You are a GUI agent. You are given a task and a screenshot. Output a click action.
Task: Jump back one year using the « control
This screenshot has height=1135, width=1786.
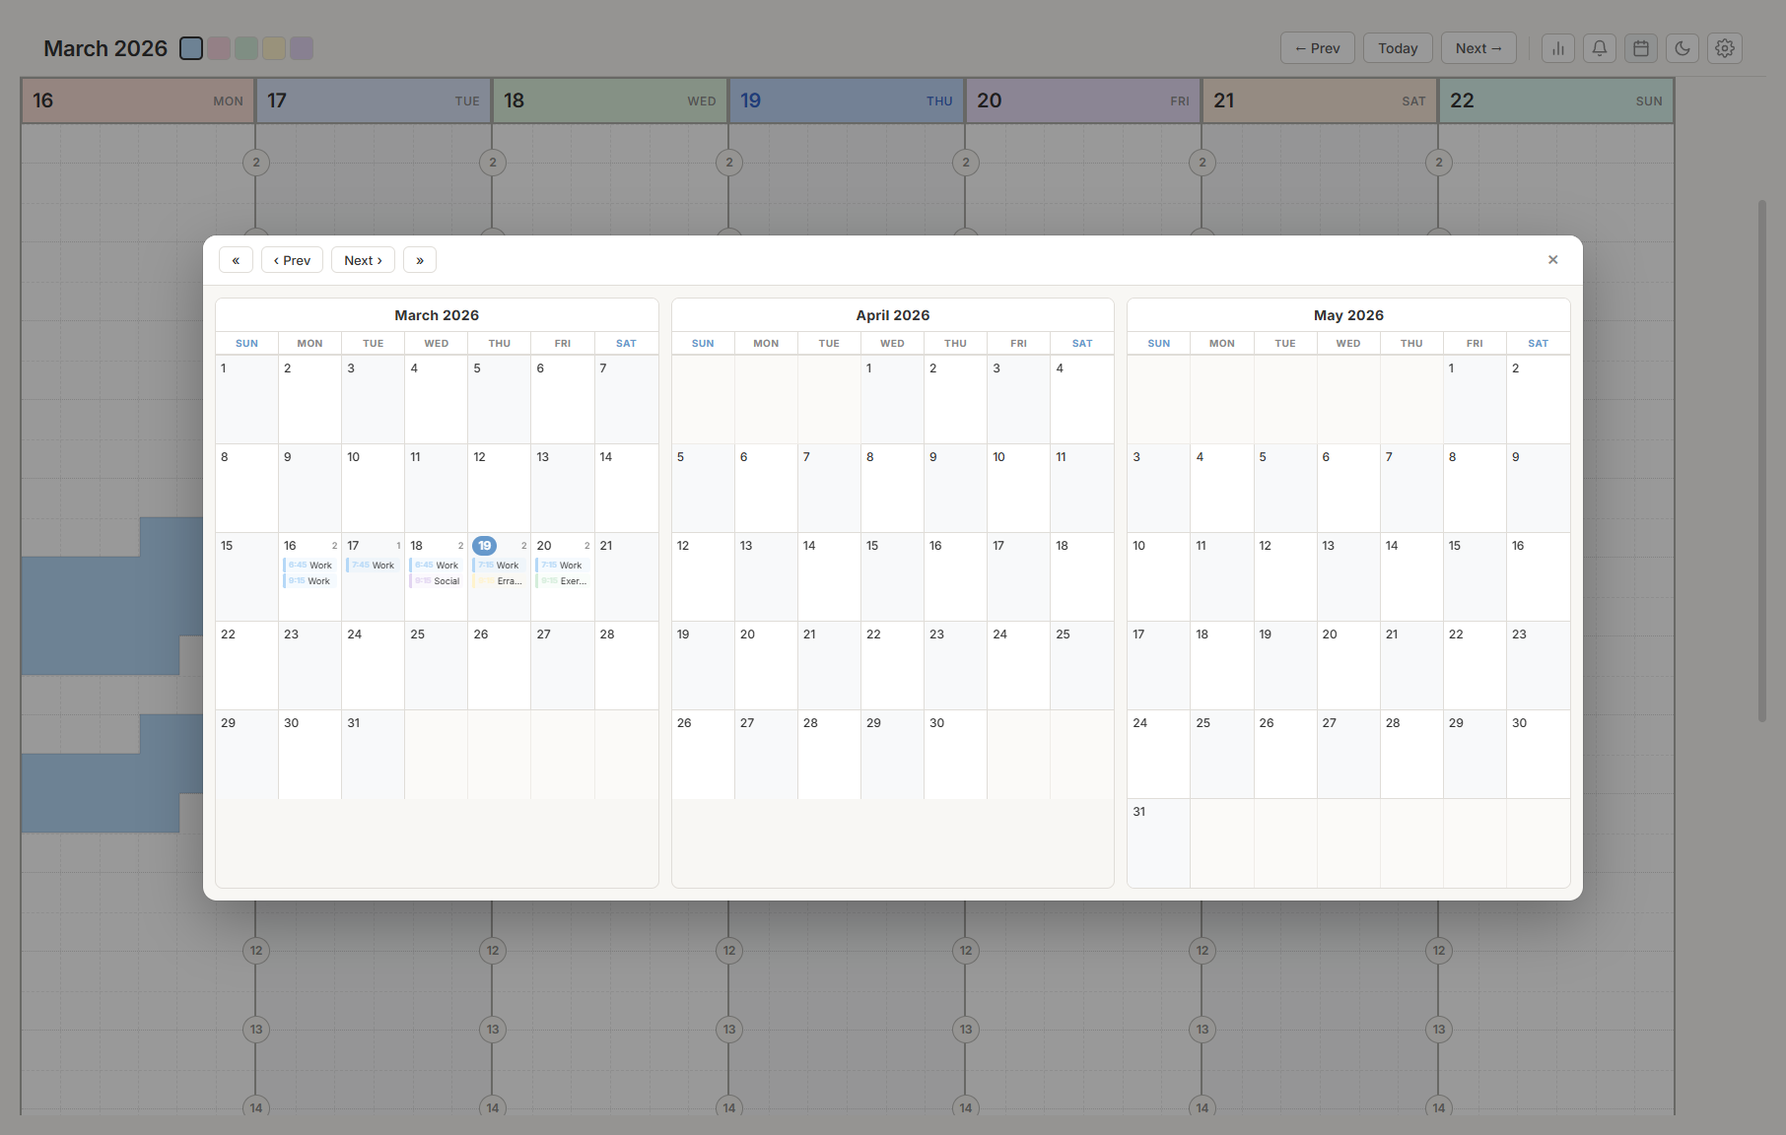coord(236,259)
